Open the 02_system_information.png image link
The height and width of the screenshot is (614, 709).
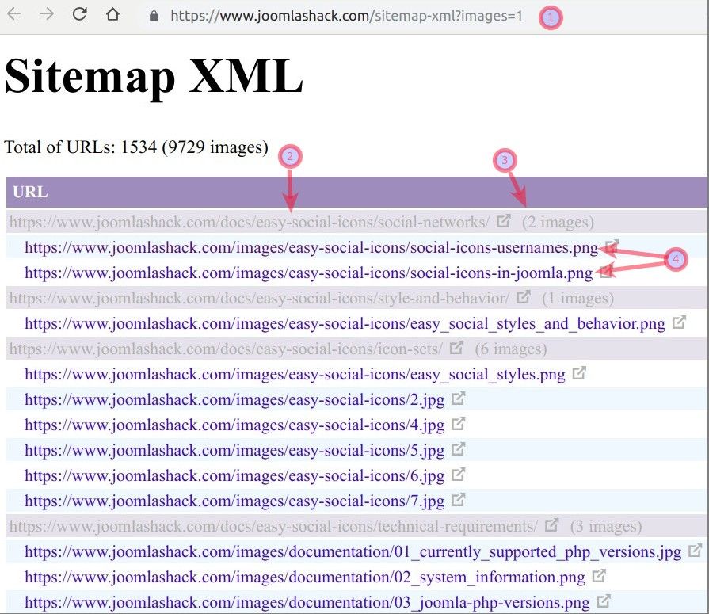305,577
